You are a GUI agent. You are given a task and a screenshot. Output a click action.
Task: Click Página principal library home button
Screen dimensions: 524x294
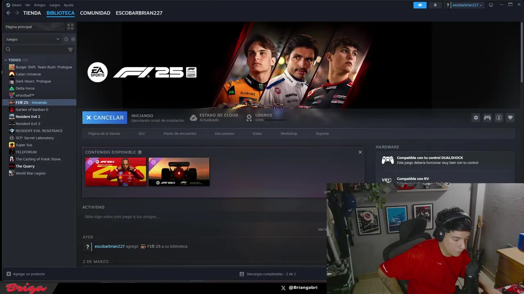click(34, 27)
